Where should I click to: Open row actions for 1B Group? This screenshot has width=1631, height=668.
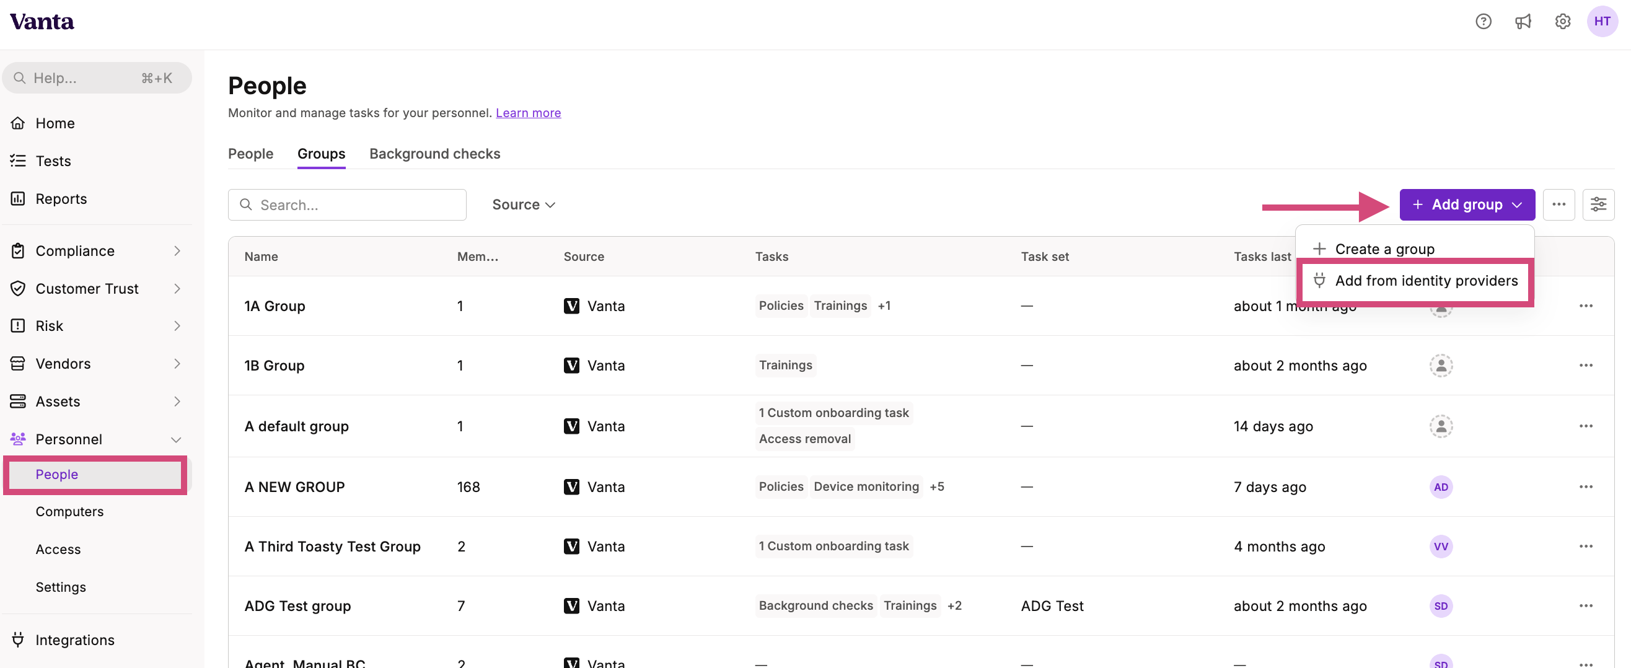click(1585, 366)
